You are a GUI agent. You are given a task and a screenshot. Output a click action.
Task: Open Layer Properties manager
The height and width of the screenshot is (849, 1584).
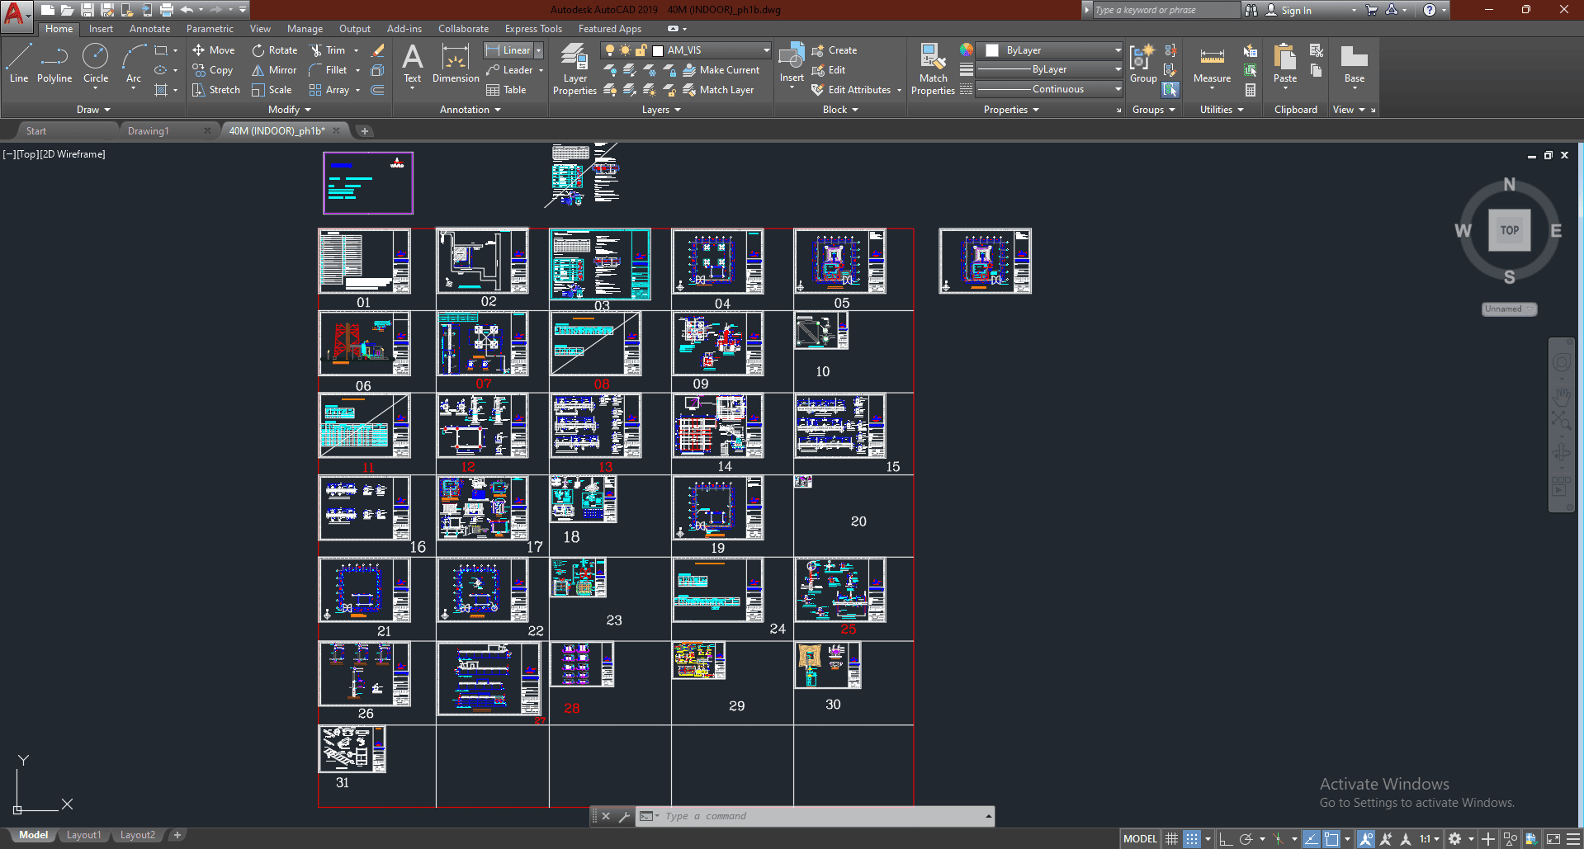(574, 69)
